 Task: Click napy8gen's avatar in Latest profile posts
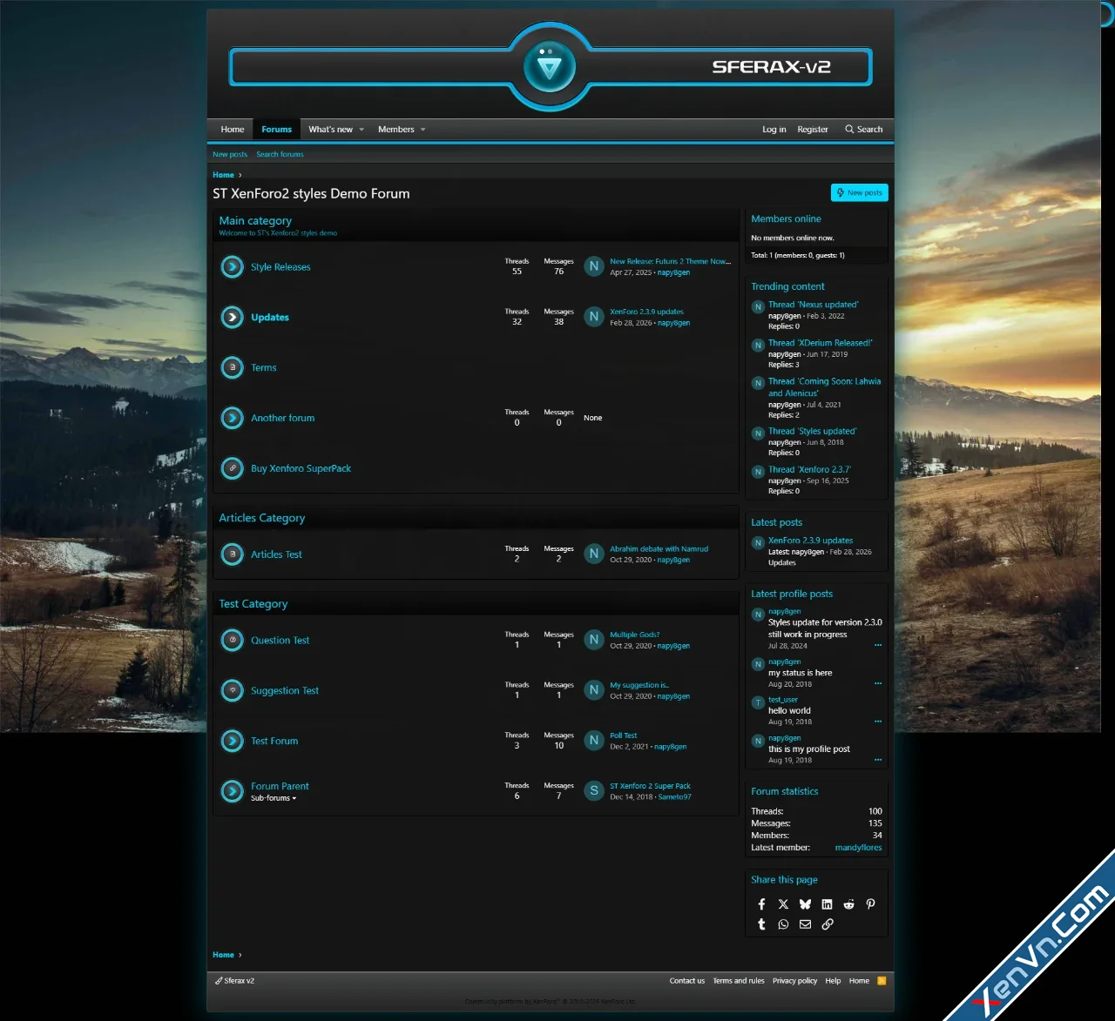coord(758,615)
